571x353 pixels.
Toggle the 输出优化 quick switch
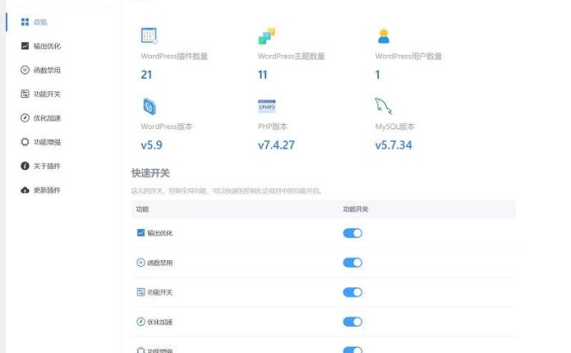pyautogui.click(x=352, y=233)
